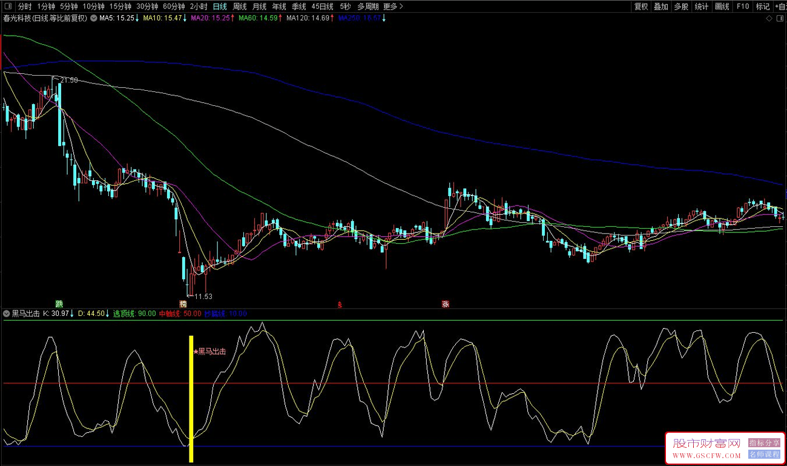Screen dimensions: 787x466
Task: Open the 更多 periods expander
Action: (393, 7)
